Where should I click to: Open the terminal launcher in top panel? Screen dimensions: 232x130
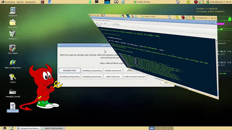click(x=97, y=2)
